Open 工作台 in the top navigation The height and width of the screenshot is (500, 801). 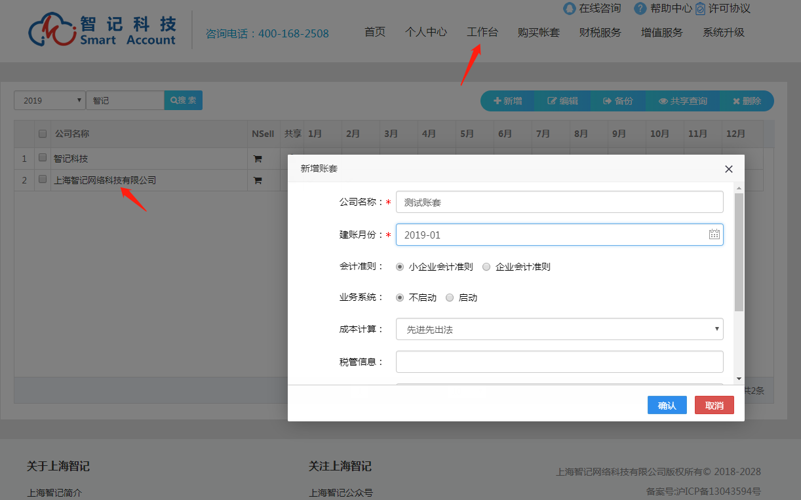(482, 32)
